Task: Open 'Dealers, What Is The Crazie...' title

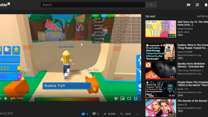Action: tap(193, 46)
